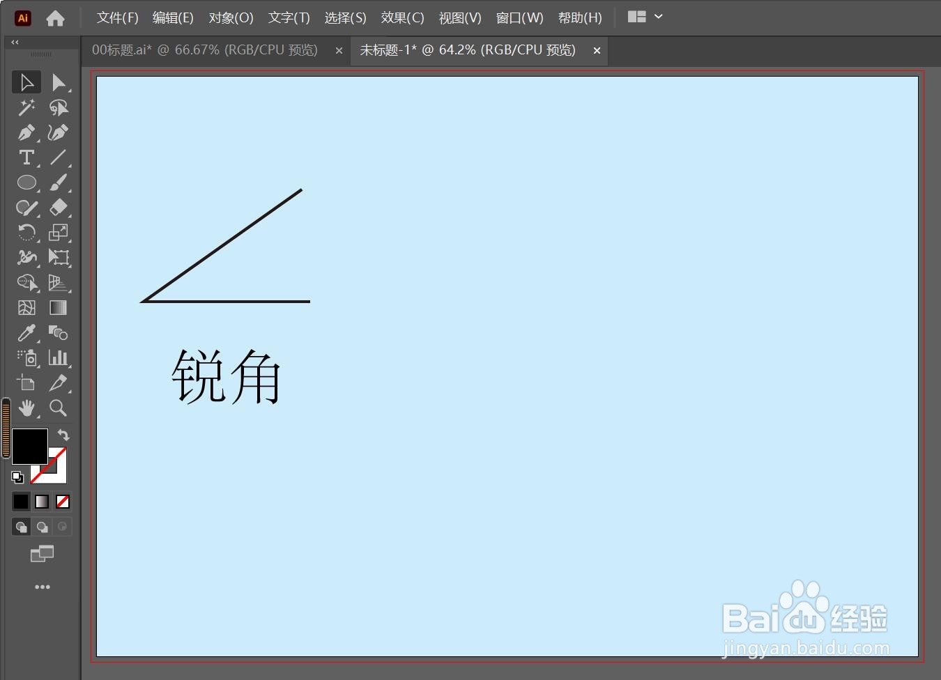The width and height of the screenshot is (941, 680).
Task: Close the 未标题-1 tab
Action: (597, 50)
